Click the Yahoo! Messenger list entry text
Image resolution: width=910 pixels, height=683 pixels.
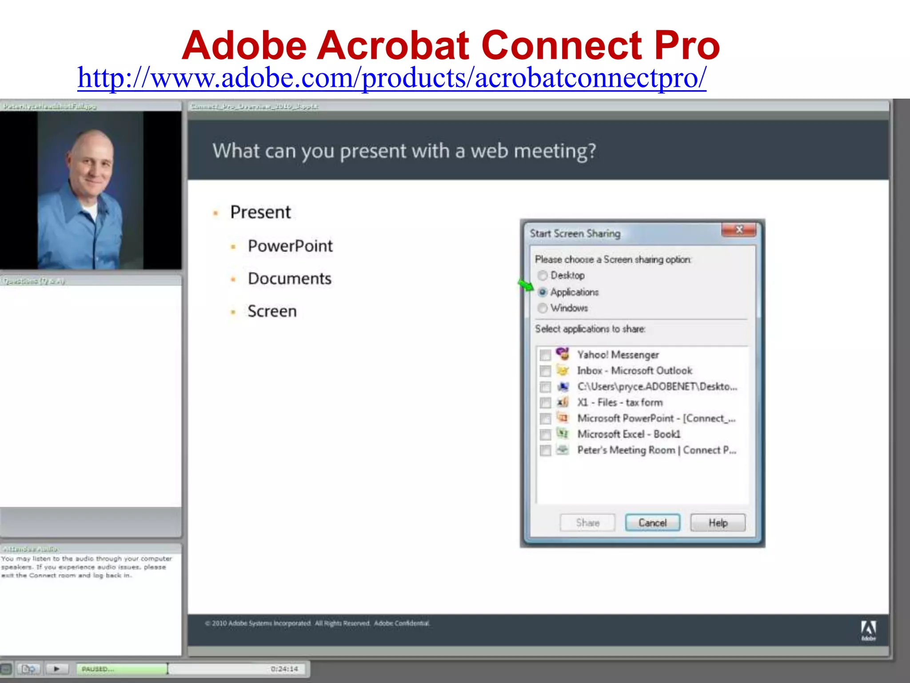618,355
